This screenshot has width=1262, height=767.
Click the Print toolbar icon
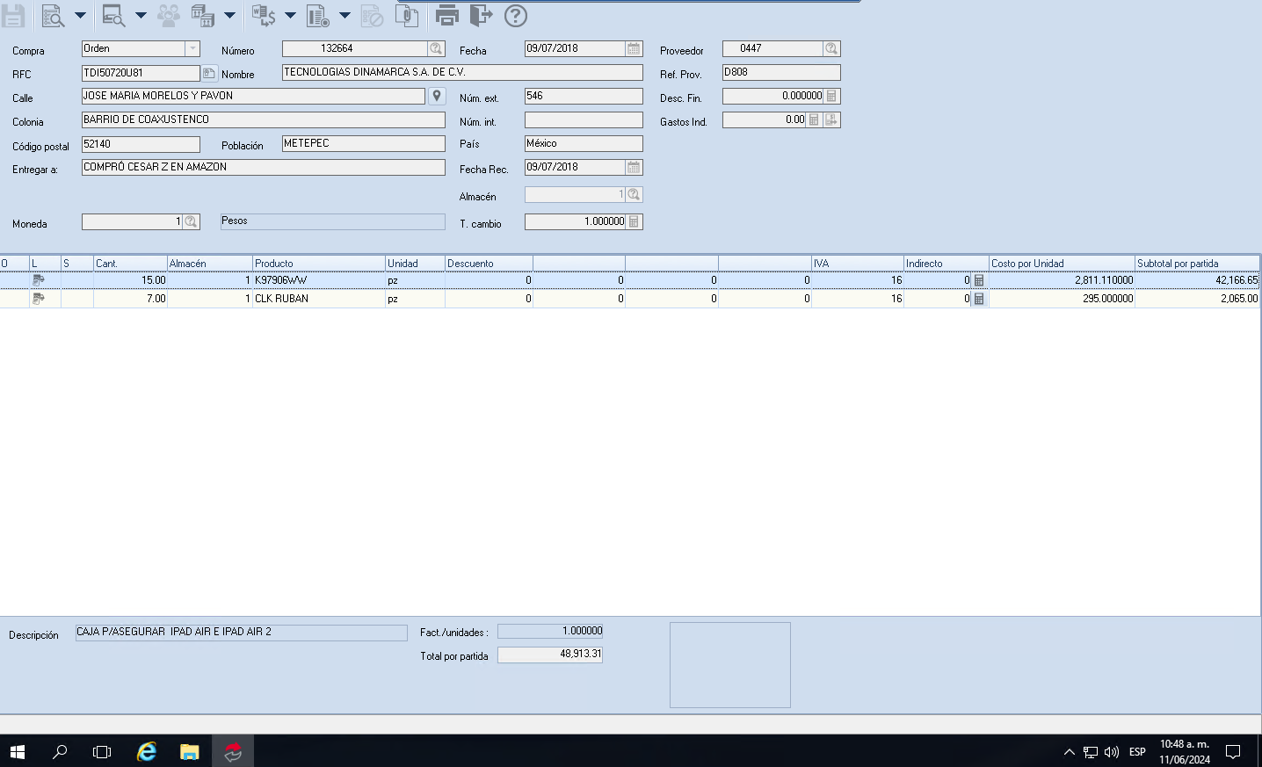click(447, 15)
